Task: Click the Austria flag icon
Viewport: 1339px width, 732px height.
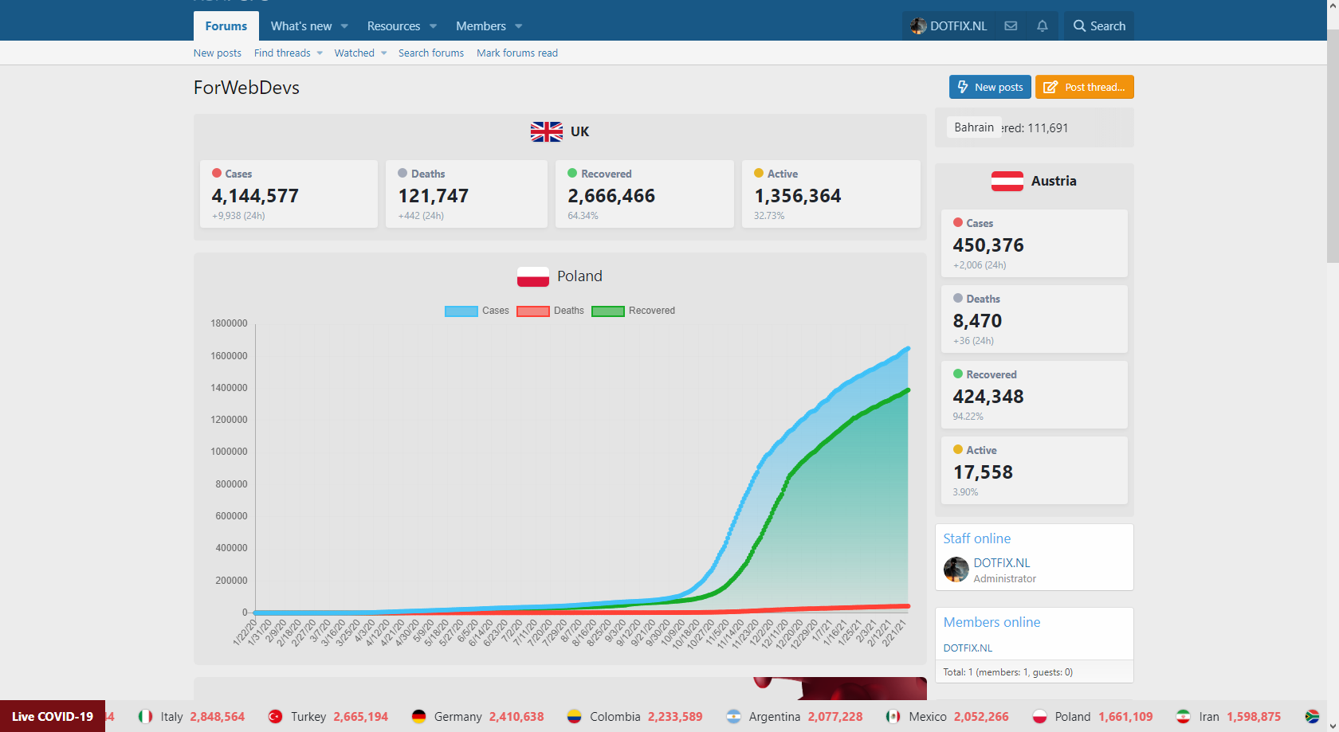Action: tap(1007, 181)
